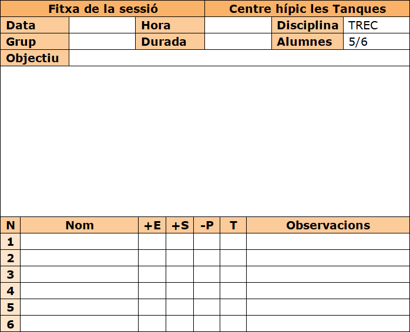The image size is (410, 332).
Task: Click the Fitxa de la sessió title header
Action: [103, 9]
